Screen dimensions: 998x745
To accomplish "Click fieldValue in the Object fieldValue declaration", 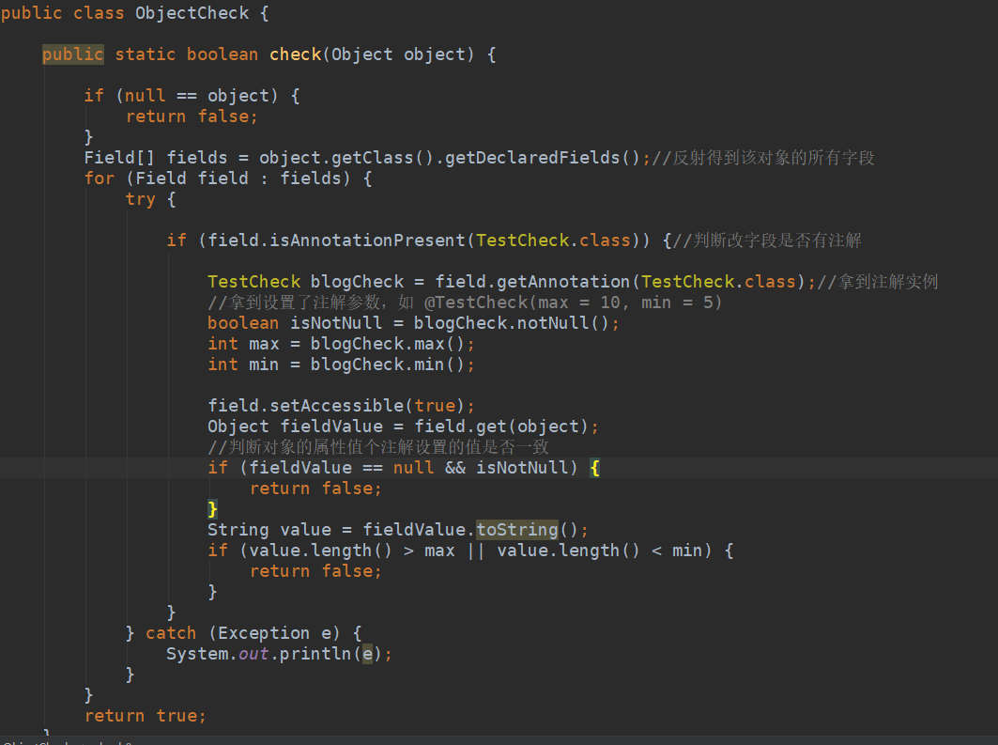I will 331,427.
